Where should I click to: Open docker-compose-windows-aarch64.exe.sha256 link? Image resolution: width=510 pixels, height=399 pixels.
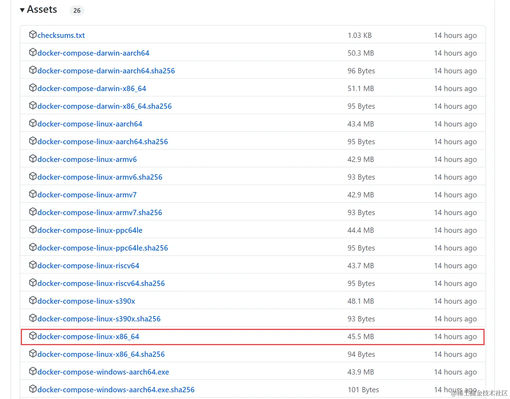coord(116,390)
